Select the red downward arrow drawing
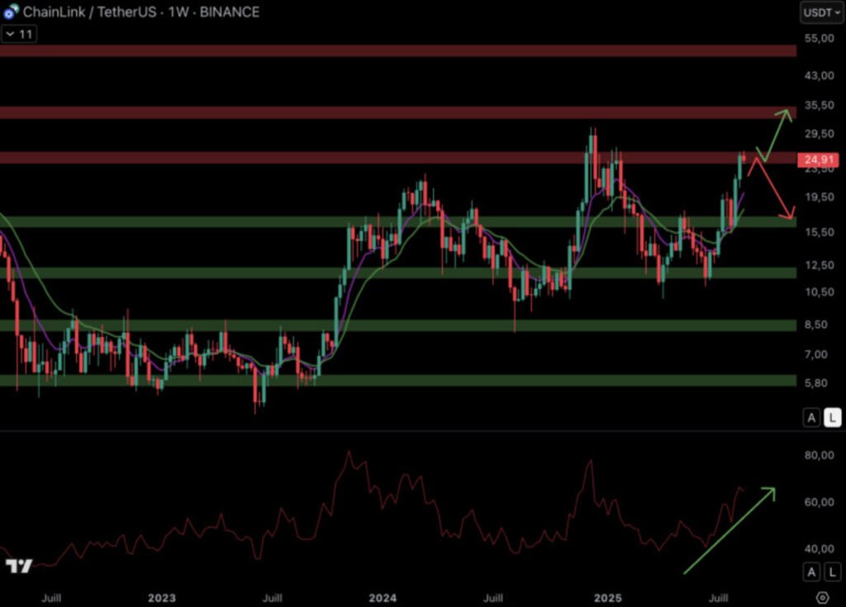The width and height of the screenshot is (846, 607). click(774, 188)
